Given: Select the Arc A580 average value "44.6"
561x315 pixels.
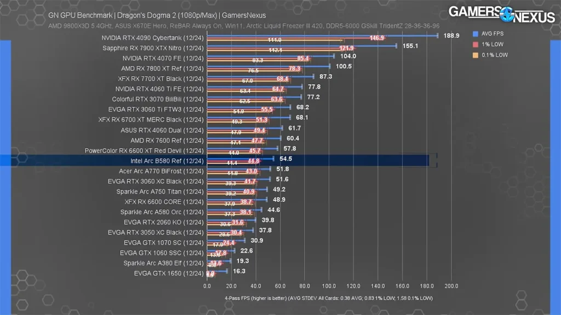Looking at the screenshot, I should (x=274, y=210).
